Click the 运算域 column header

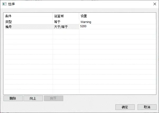tap(66, 16)
